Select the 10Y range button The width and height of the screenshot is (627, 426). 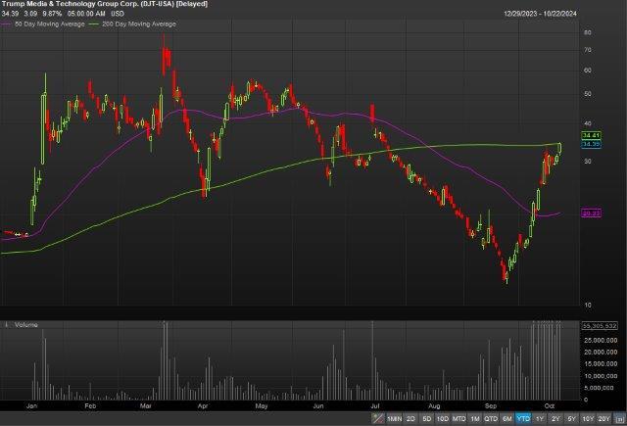tap(588, 418)
